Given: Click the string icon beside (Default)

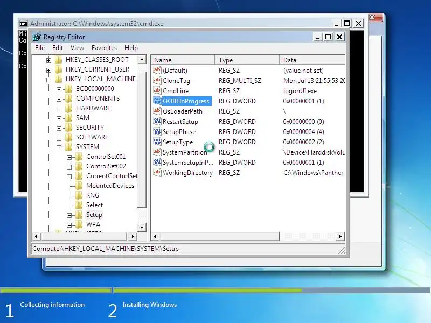Looking at the screenshot, I should pos(157,70).
